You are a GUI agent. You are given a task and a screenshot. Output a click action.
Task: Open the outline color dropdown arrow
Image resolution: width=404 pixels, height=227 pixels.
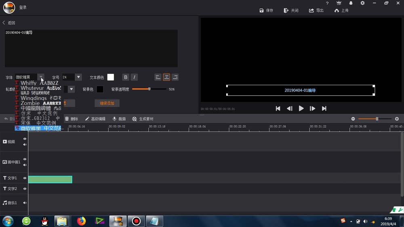pos(72,89)
